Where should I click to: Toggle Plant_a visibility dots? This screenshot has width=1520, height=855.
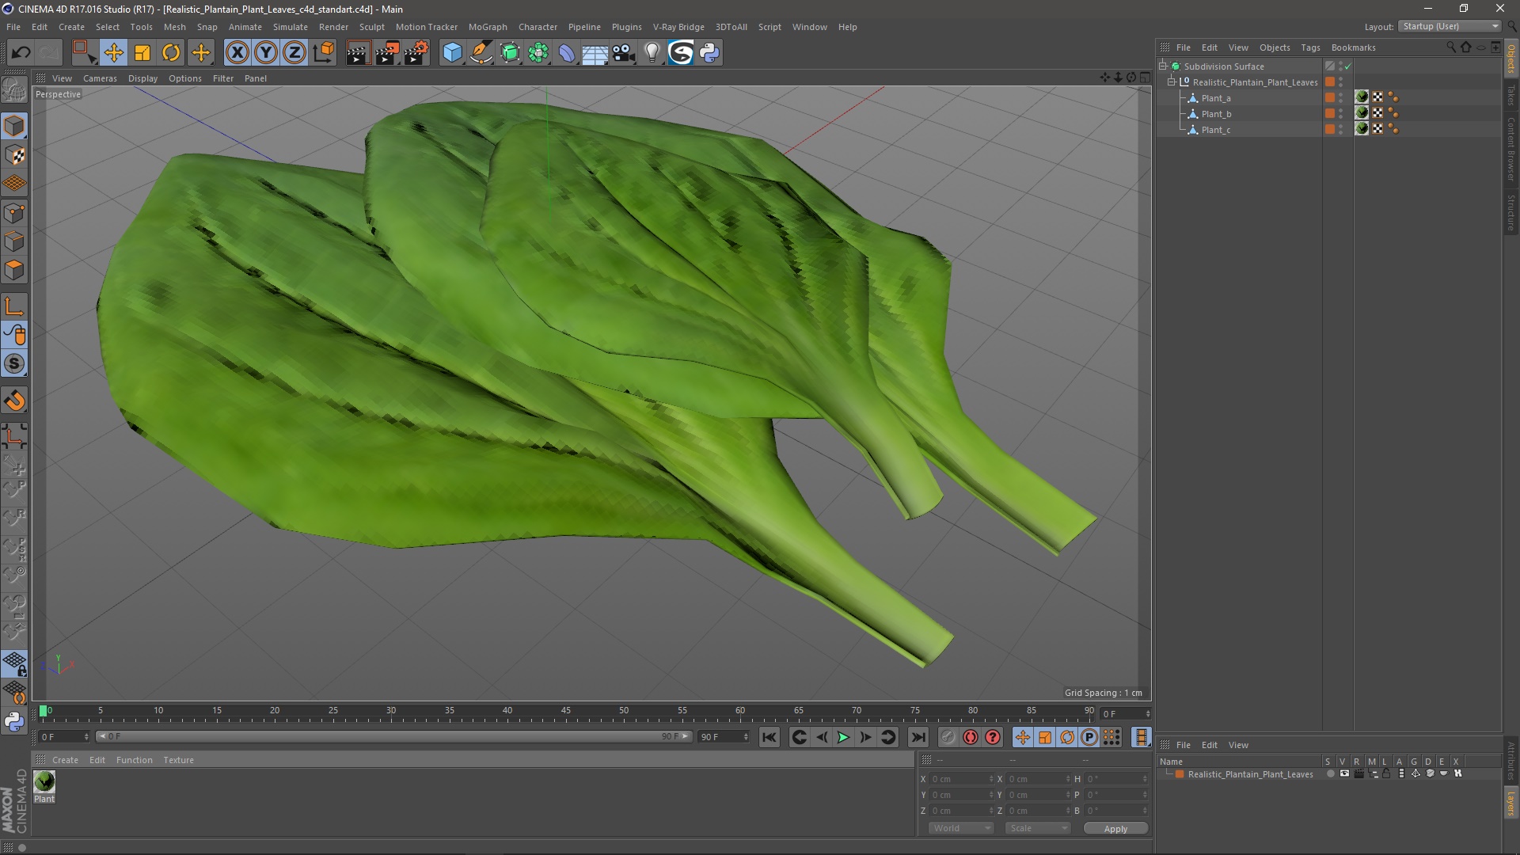tap(1341, 98)
